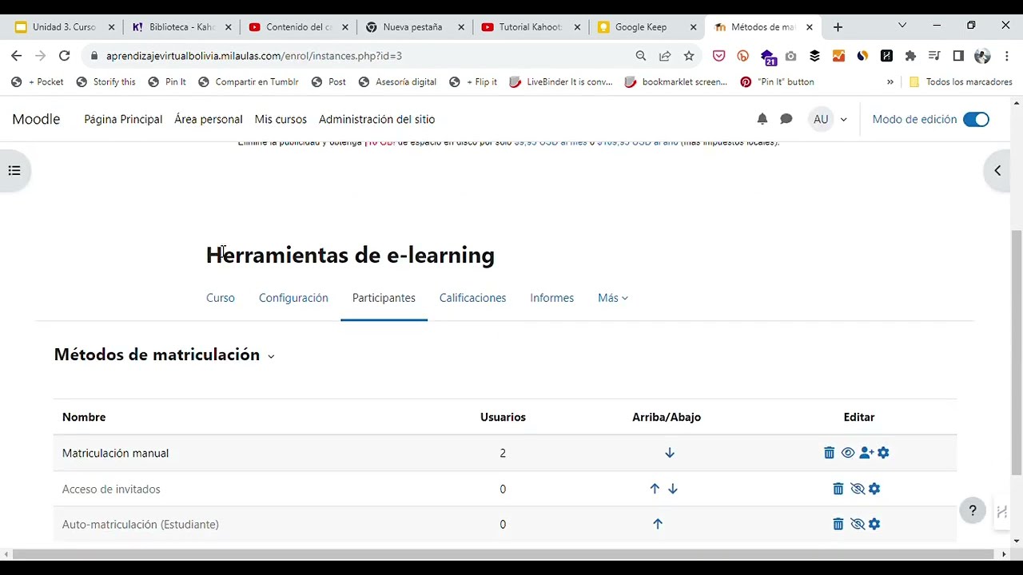Open the Chrome side panel icon
The image size is (1023, 575).
click(x=958, y=56)
